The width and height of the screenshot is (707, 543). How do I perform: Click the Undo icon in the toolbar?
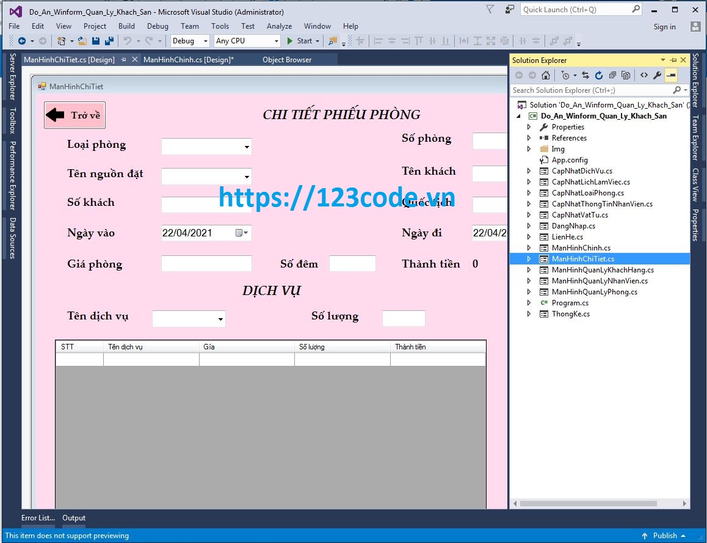click(x=128, y=41)
